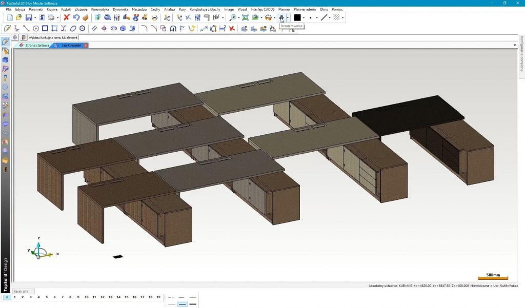Select the ellipse drawing tool
Screen dimensions: 525x308
[x=73, y=29]
